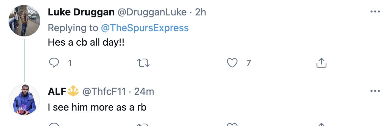
Task: Open the ALF display name
Action: [57, 92]
